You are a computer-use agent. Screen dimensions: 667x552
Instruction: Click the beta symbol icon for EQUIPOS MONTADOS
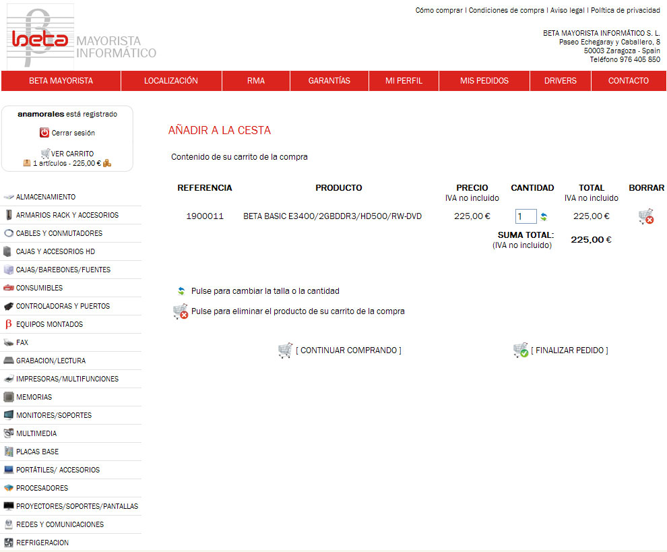pyautogui.click(x=9, y=324)
